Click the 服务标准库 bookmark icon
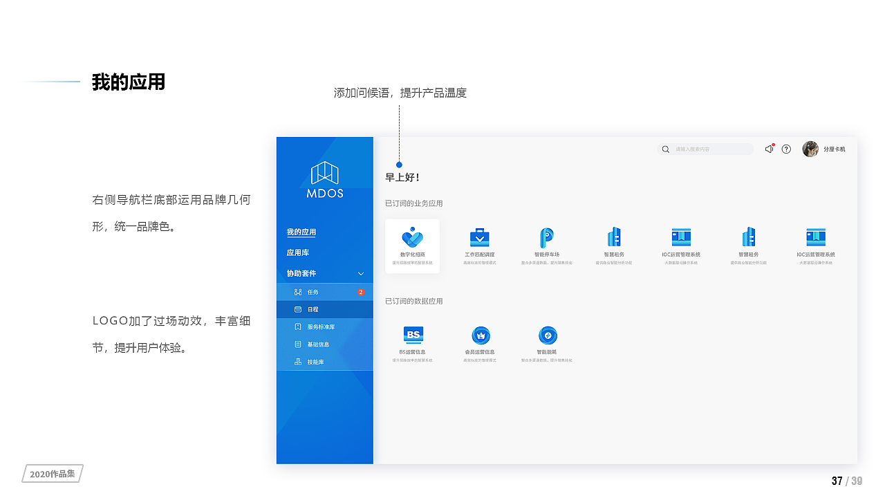885x498 pixels. click(x=298, y=326)
